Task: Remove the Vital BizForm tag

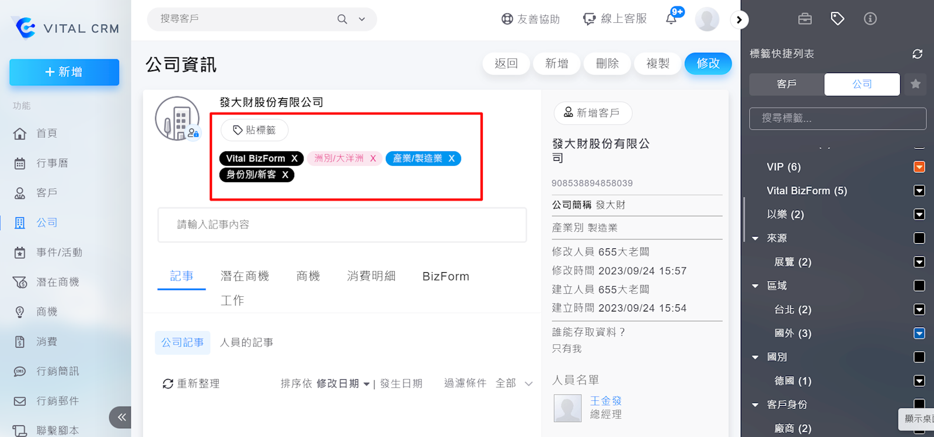Action: [294, 158]
